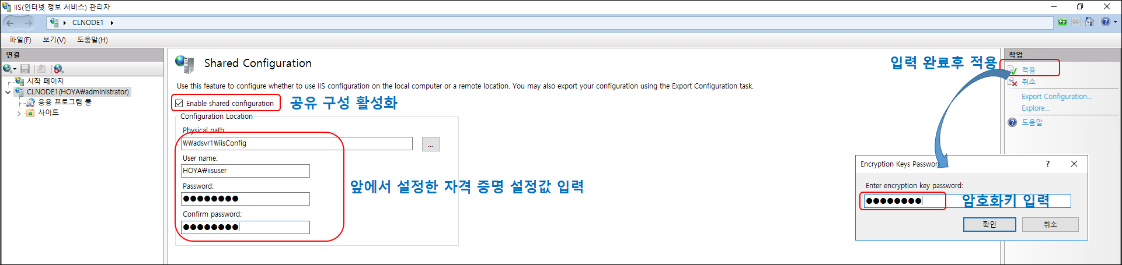Image resolution: width=1122 pixels, height=265 pixels.
Task: Click the blue help icon in the Actions pane
Action: pyautogui.click(x=1013, y=122)
